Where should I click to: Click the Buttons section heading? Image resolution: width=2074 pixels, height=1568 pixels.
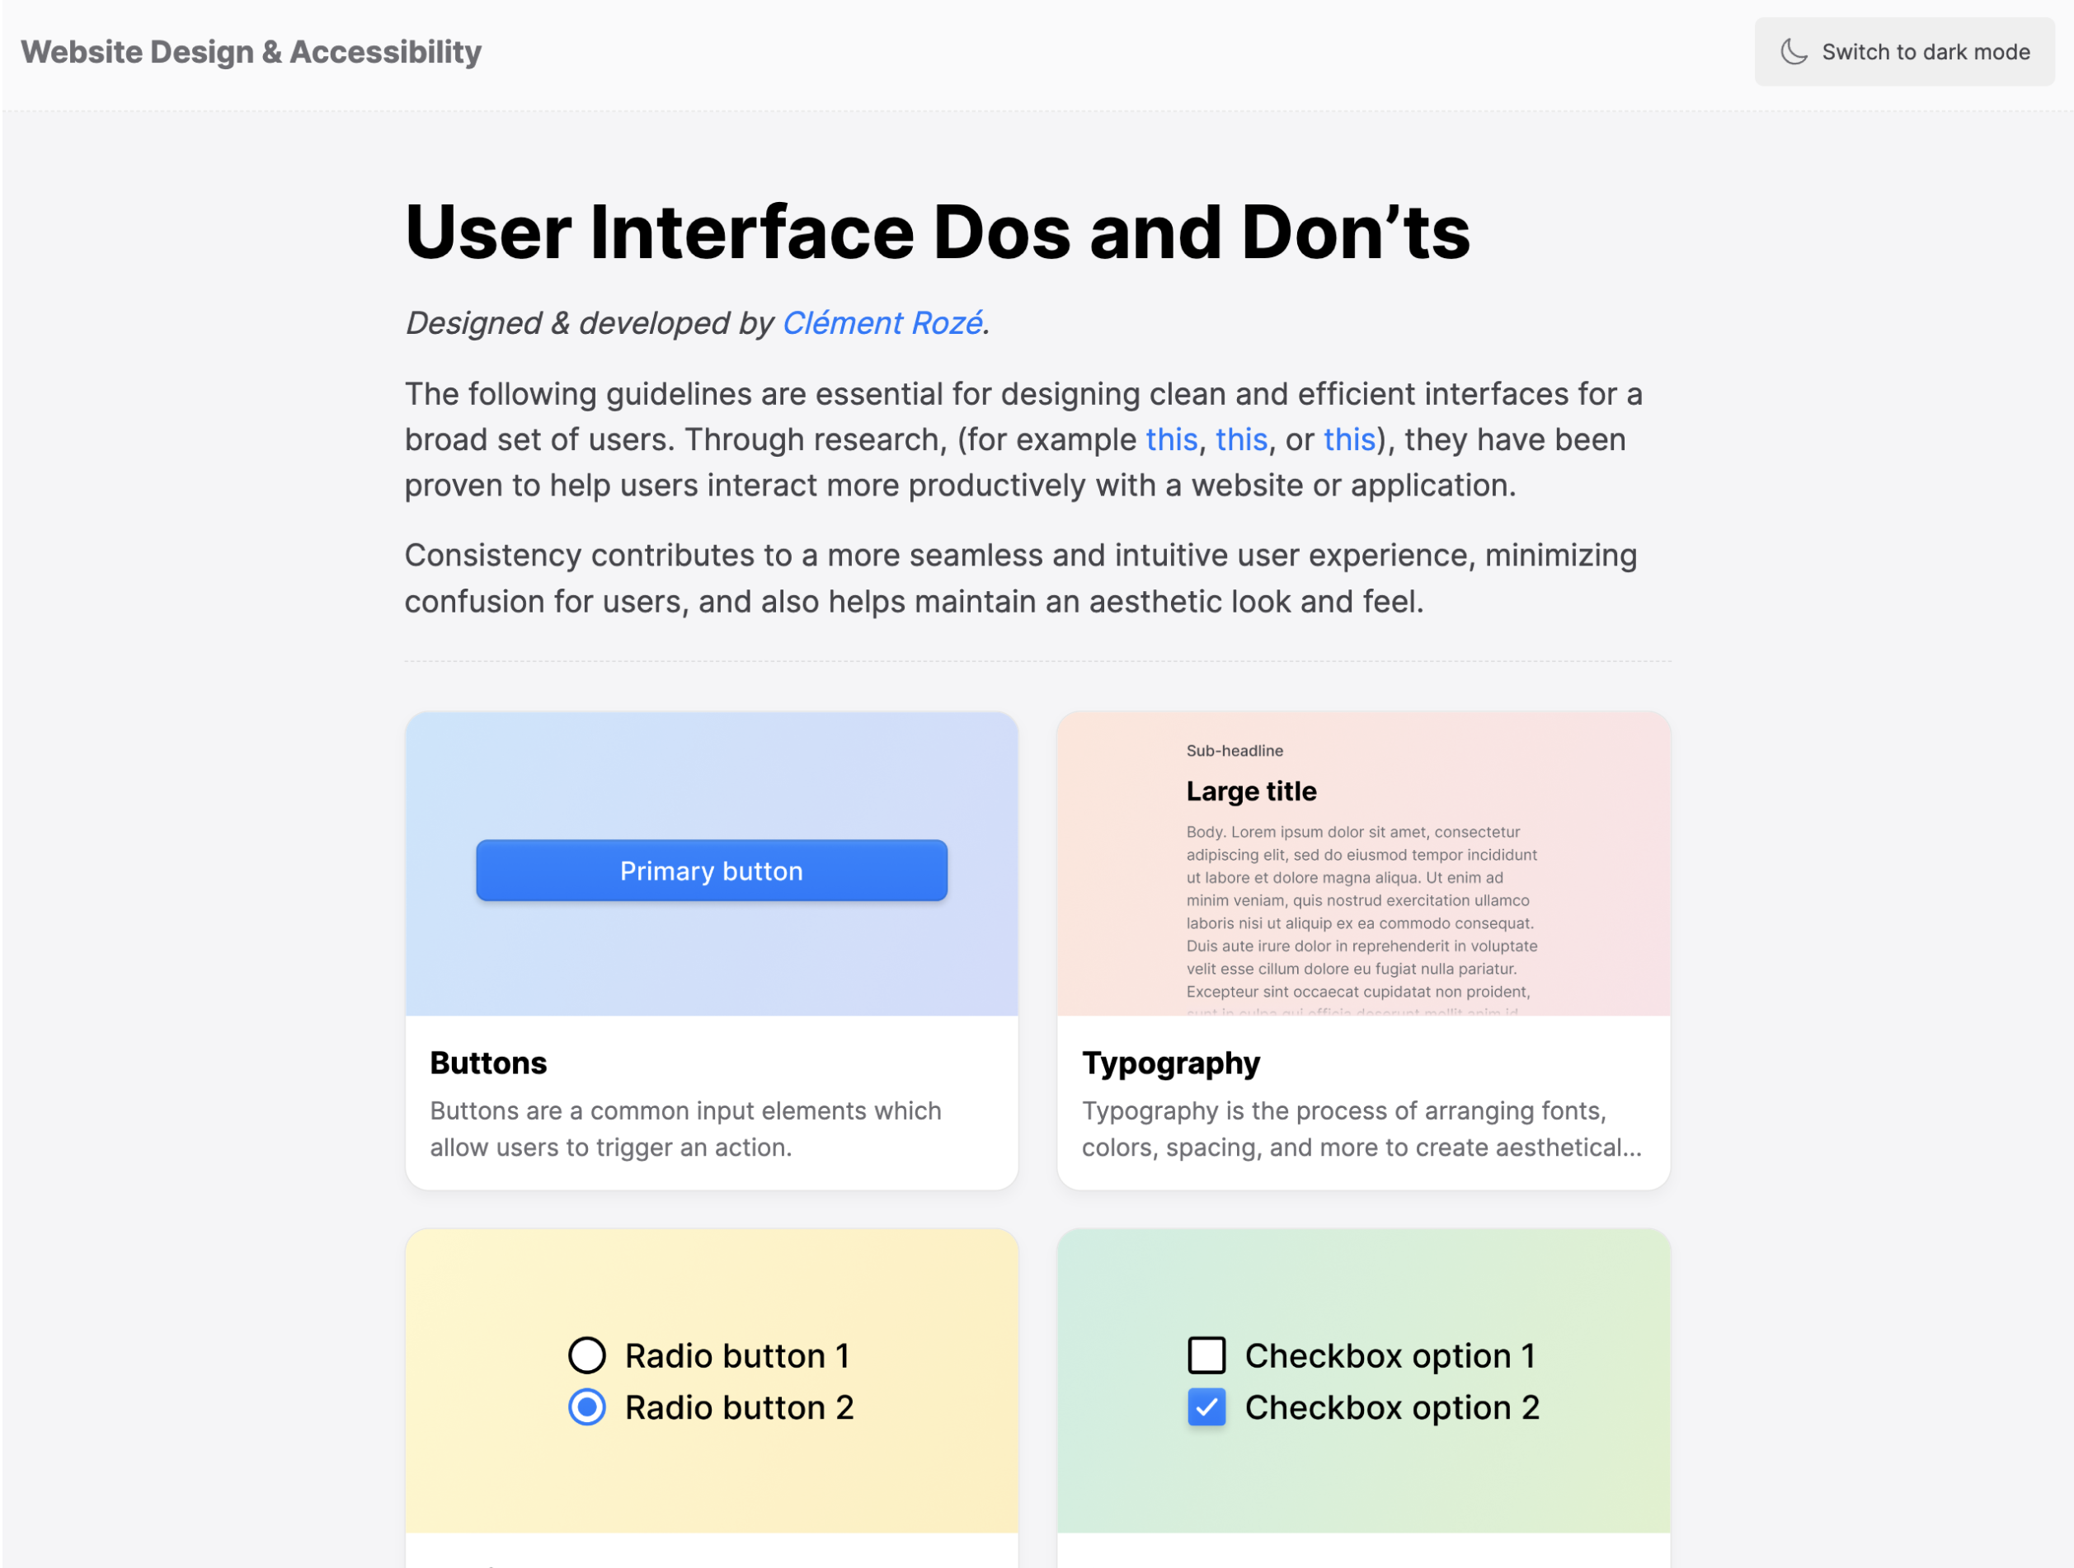(x=487, y=1063)
